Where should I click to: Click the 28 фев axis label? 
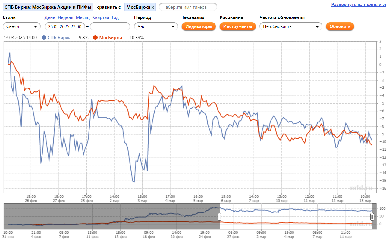(86, 201)
